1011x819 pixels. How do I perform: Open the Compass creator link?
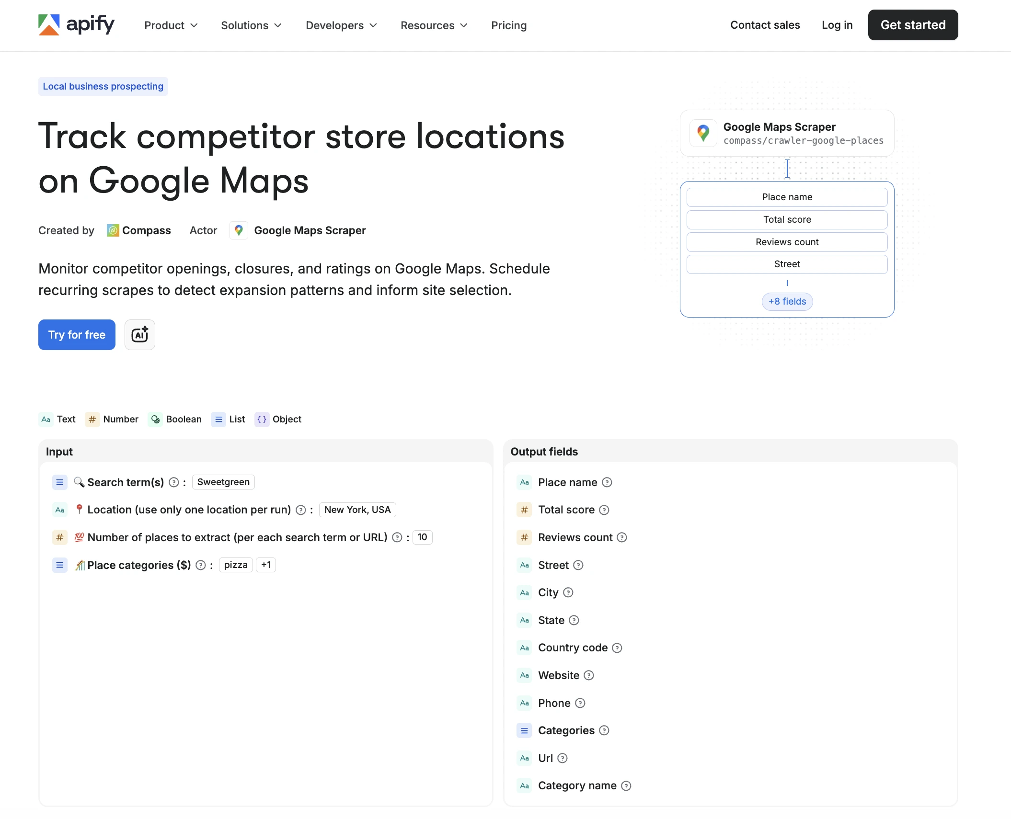[x=146, y=230]
